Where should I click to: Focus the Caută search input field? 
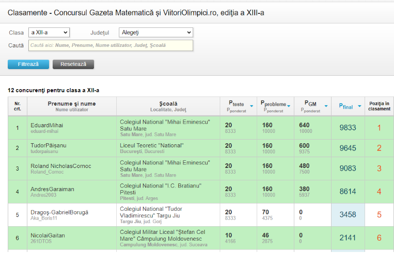pos(111,45)
